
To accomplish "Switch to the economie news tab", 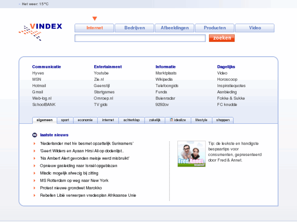I will point(85,120).
